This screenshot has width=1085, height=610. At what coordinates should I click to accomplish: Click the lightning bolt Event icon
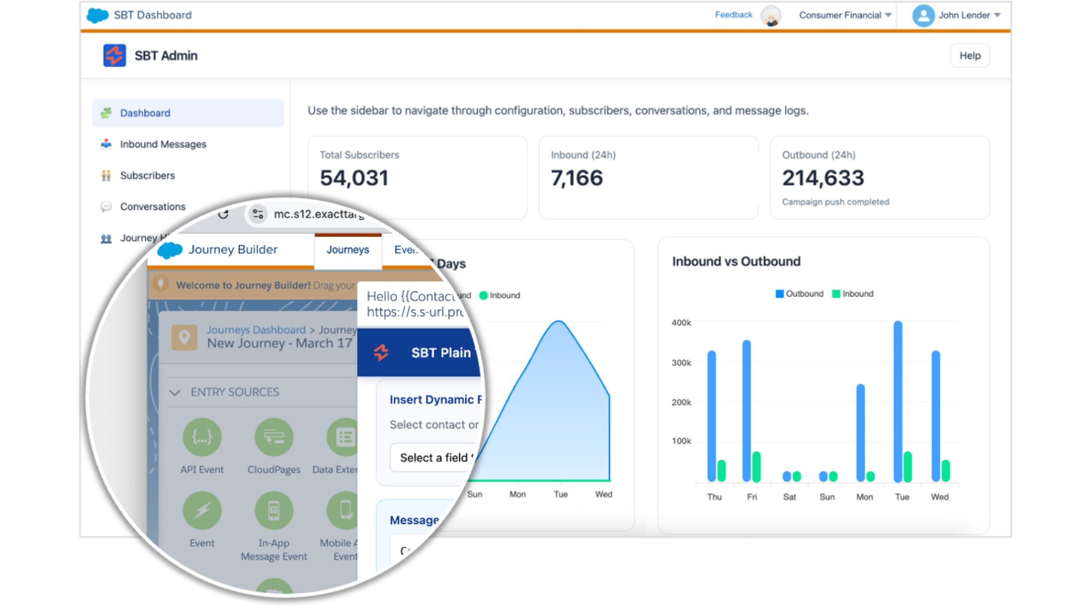click(202, 510)
